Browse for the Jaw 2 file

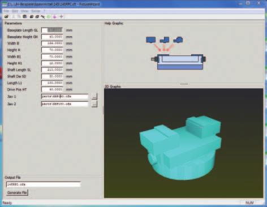[x=94, y=104]
